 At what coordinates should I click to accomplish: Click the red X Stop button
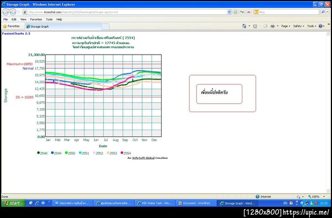click(x=249, y=12)
